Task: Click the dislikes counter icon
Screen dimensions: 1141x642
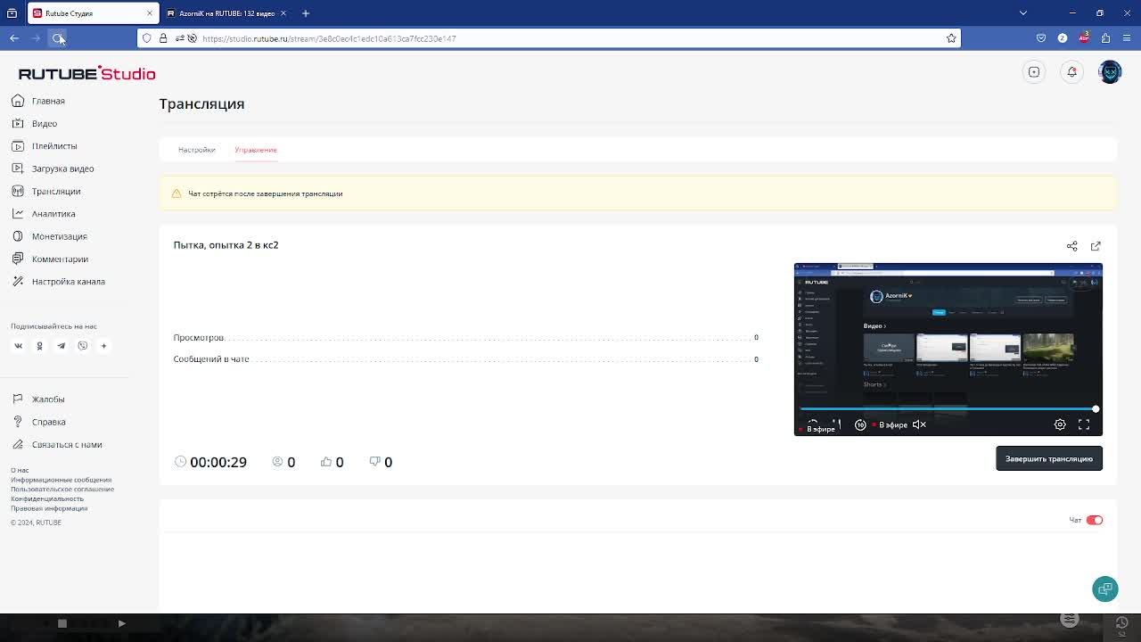Action: pyautogui.click(x=374, y=461)
